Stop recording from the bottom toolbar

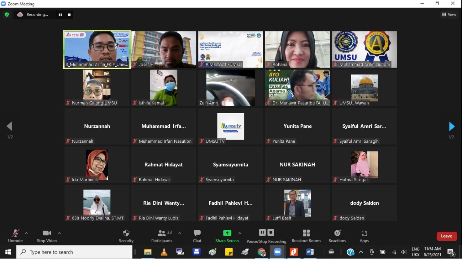point(271,232)
